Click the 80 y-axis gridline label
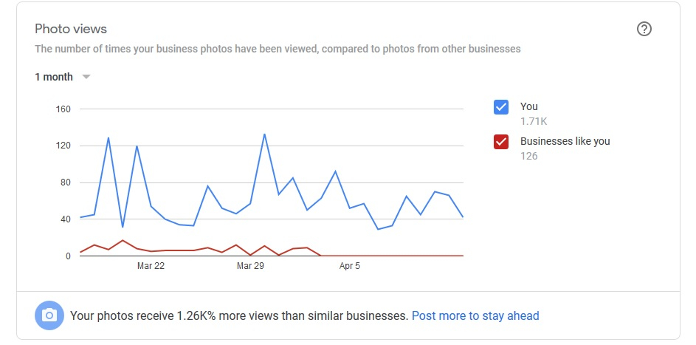This screenshot has width=696, height=345. tap(66, 182)
